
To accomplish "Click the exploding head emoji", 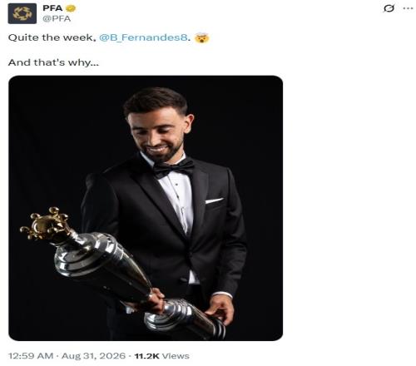I will point(201,37).
